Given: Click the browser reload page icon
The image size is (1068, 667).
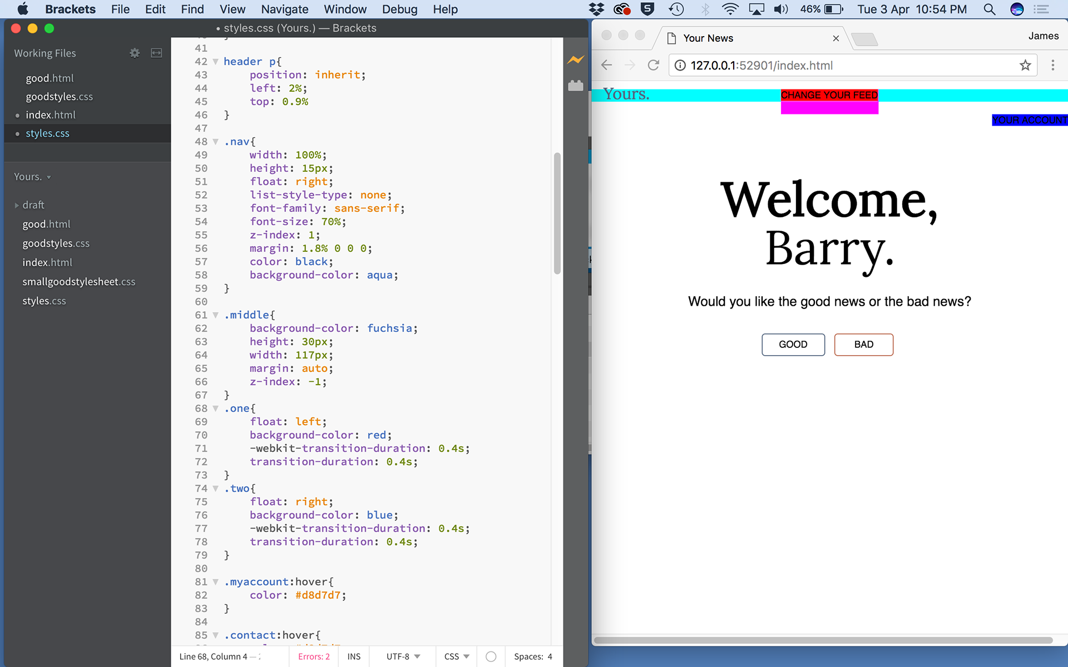Looking at the screenshot, I should coord(654,66).
